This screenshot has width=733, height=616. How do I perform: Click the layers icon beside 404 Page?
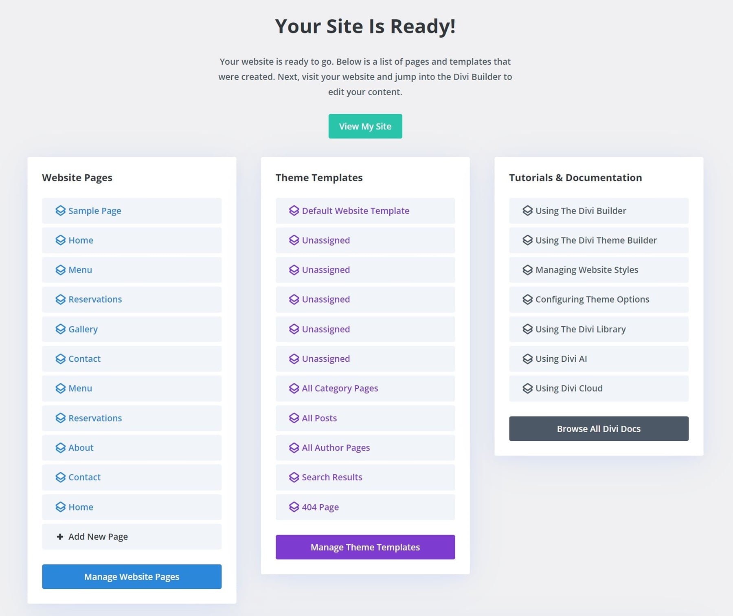pyautogui.click(x=294, y=507)
